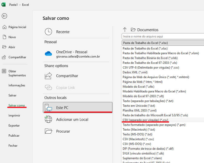Click the Excel logo in the title bar
The image size is (204, 163).
(x=4, y=5)
